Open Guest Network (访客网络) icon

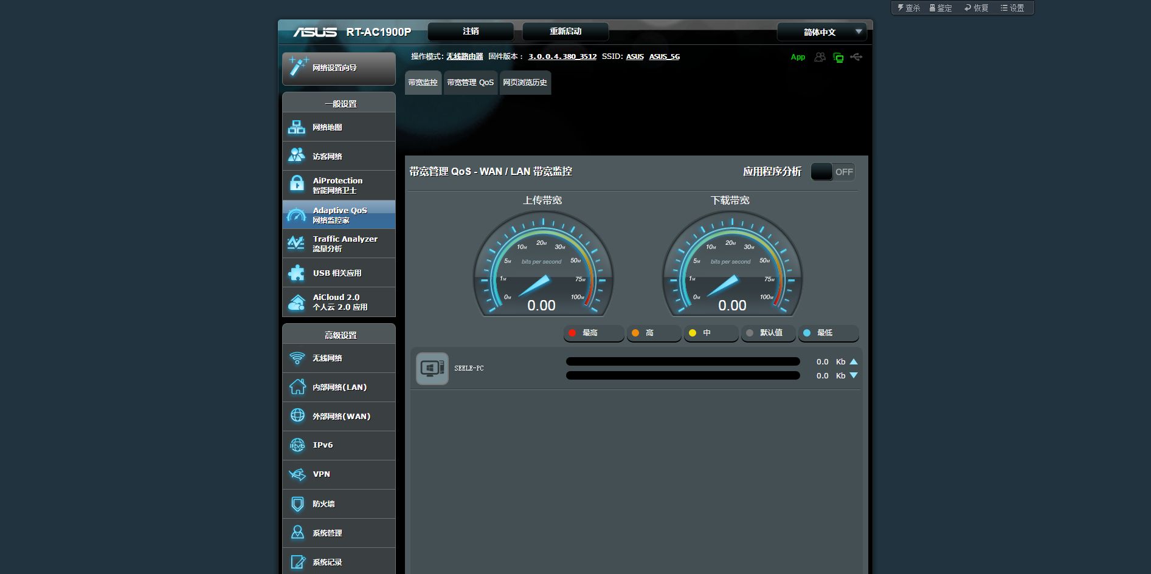[x=297, y=155]
